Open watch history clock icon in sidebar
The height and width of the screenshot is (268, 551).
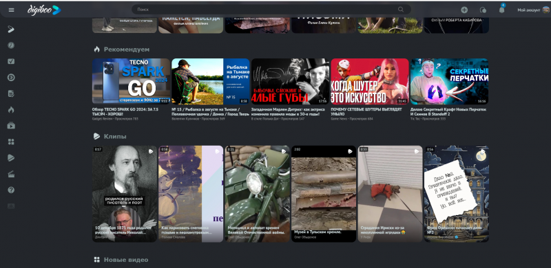pos(11,45)
